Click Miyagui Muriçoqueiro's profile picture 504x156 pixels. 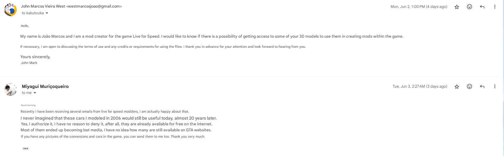tap(10, 90)
